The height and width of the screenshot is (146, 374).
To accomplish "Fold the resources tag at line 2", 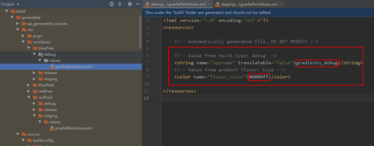I will 161,27.
